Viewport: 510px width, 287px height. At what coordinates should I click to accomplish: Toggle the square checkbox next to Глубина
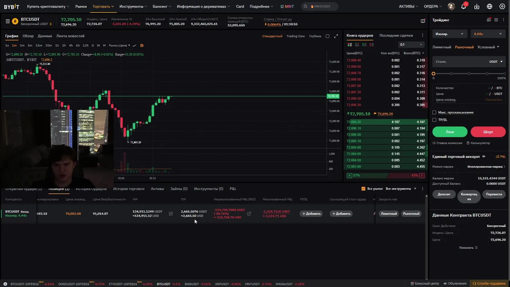[x=328, y=36]
